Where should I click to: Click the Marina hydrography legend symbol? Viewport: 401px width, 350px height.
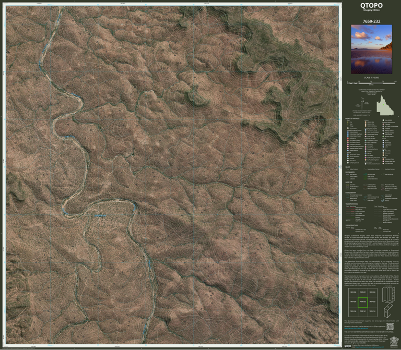pos(383,200)
